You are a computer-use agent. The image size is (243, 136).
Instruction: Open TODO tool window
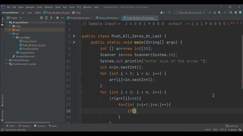pyautogui.click(x=10, y=126)
